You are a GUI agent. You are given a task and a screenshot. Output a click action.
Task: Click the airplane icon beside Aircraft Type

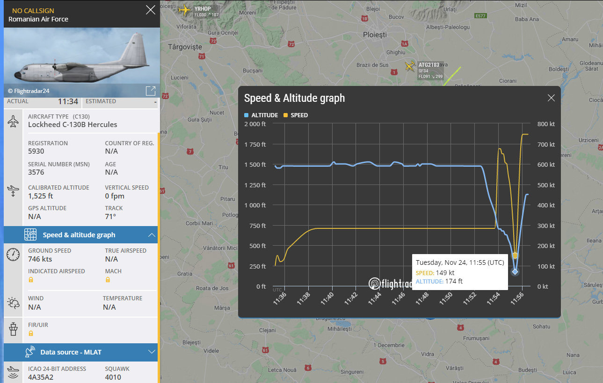click(13, 121)
